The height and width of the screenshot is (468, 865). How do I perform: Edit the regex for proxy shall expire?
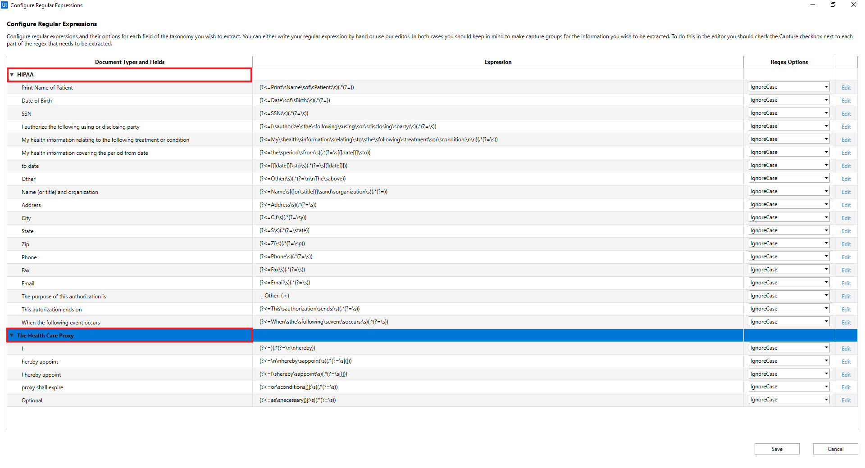click(846, 387)
